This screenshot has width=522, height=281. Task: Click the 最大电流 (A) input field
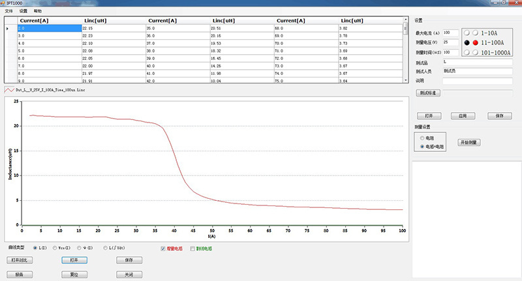(451, 33)
